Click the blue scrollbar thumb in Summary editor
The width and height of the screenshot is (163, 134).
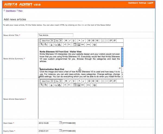point(122,57)
